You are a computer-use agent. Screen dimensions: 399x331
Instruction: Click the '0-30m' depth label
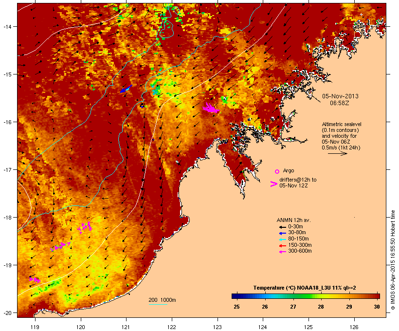(295, 227)
